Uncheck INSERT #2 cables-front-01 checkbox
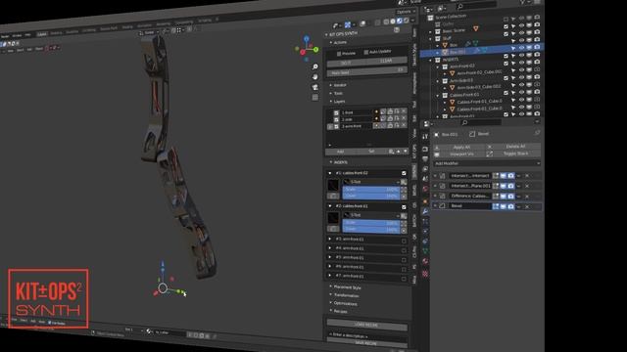The width and height of the screenshot is (627, 352). 404,206
